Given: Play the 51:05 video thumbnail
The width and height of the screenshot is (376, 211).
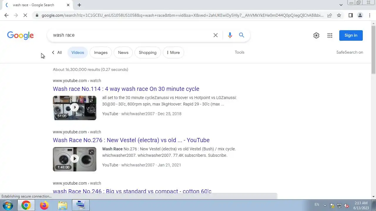Looking at the screenshot, I should tap(75, 108).
